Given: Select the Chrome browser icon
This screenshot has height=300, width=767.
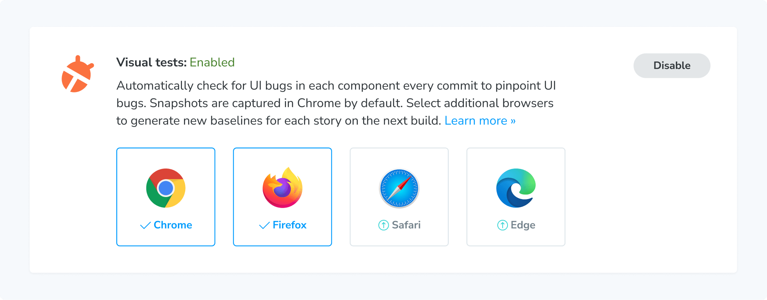Looking at the screenshot, I should (x=166, y=188).
